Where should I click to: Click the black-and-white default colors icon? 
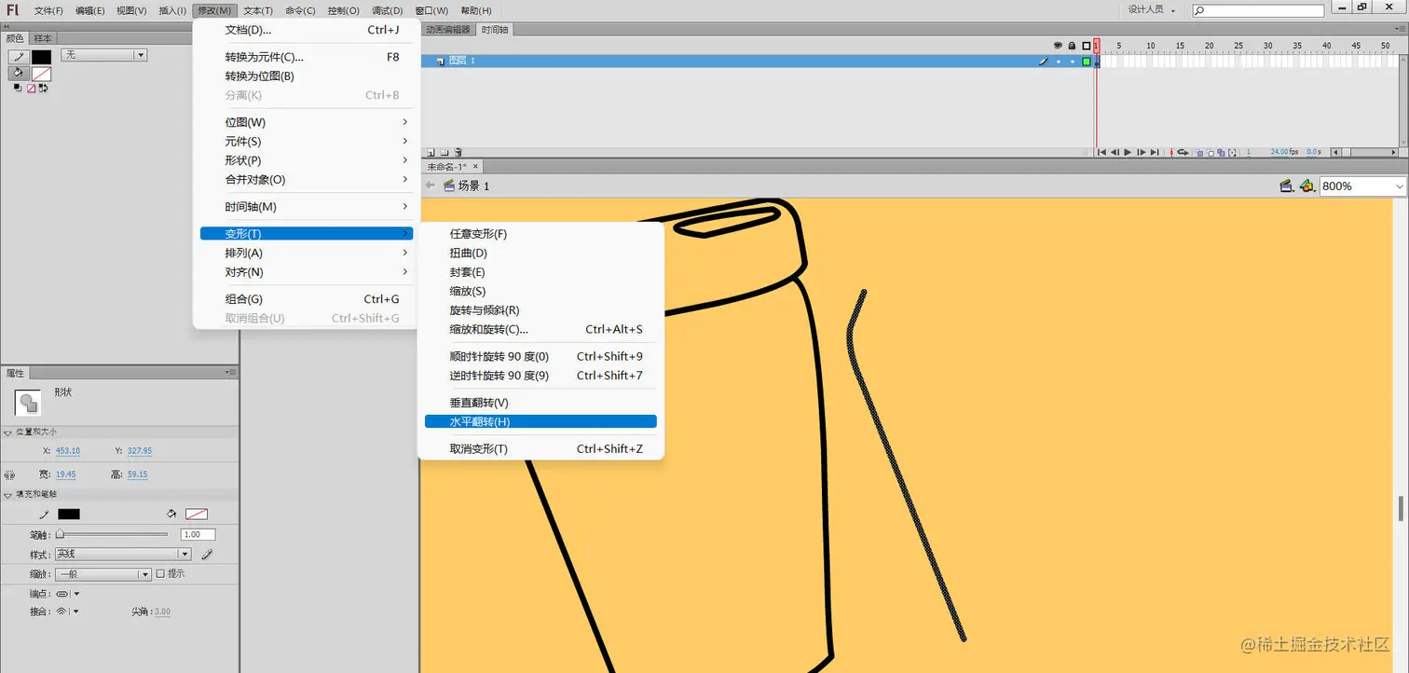click(x=17, y=88)
